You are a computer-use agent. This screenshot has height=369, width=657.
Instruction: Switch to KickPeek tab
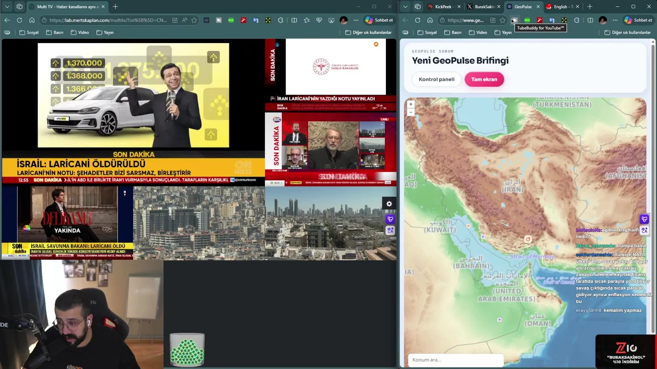tap(443, 7)
